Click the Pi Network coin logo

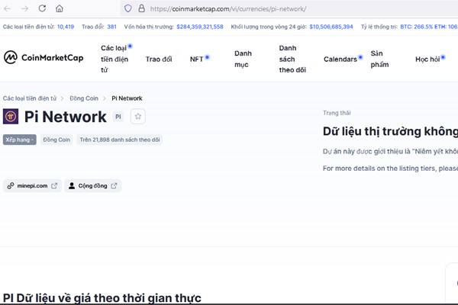(x=11, y=117)
